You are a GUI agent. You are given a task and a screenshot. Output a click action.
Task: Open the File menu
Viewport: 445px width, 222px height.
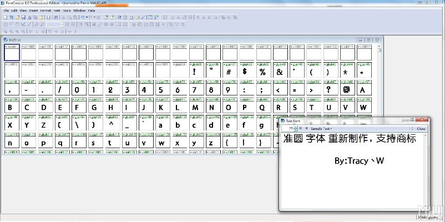click(x=7, y=10)
